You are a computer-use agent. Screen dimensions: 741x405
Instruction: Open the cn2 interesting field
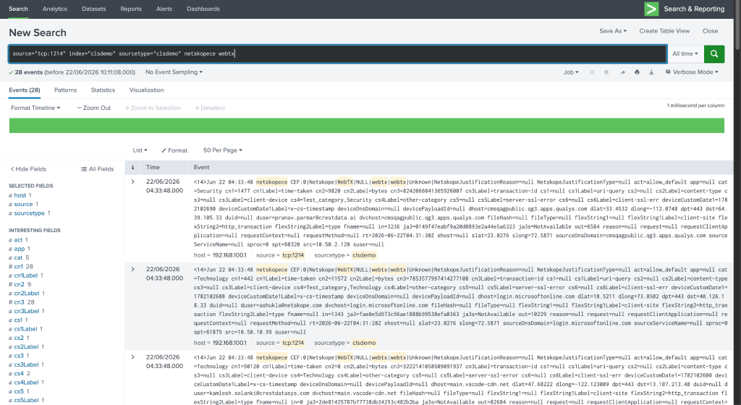point(19,285)
